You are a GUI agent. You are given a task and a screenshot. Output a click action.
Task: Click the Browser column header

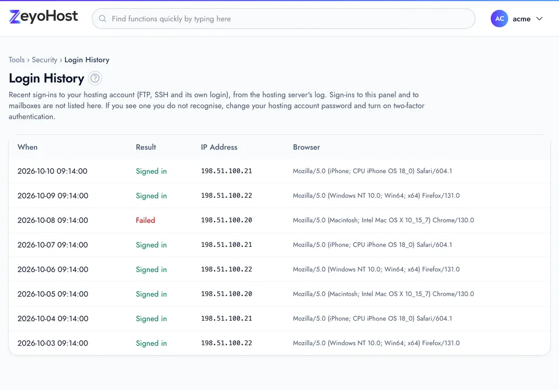306,147
